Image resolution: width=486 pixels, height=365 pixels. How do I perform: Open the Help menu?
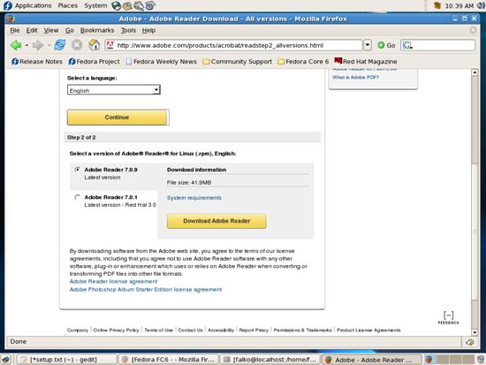[148, 30]
